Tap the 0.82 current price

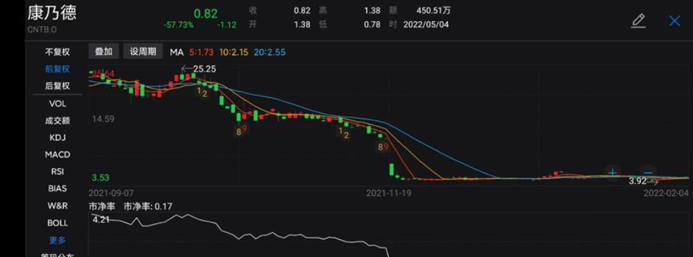[205, 13]
